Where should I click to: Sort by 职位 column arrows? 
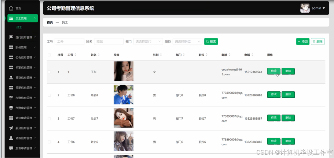point(206,55)
